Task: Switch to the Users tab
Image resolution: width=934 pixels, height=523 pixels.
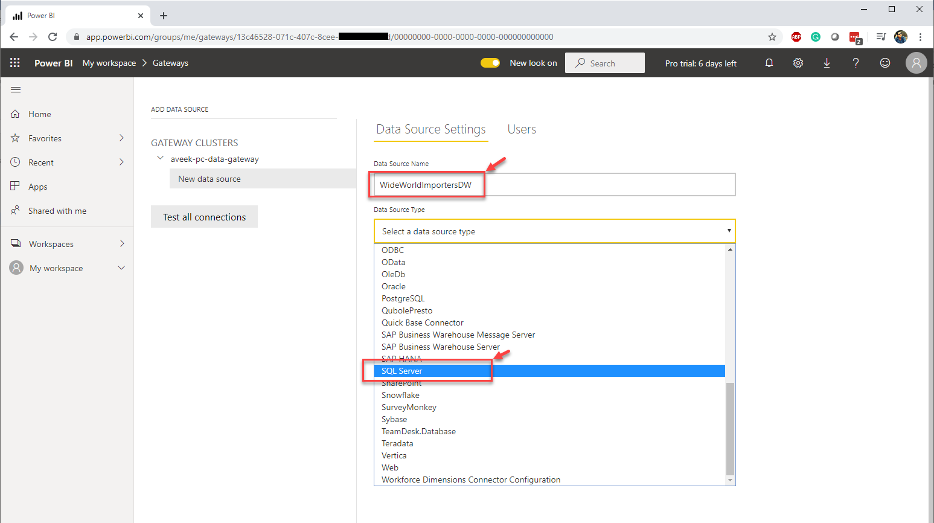Action: click(x=521, y=129)
